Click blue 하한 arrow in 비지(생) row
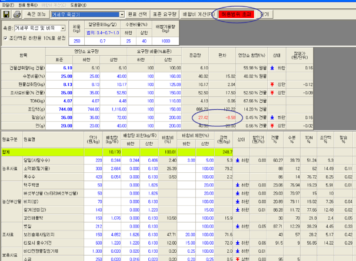 click(x=238, y=202)
